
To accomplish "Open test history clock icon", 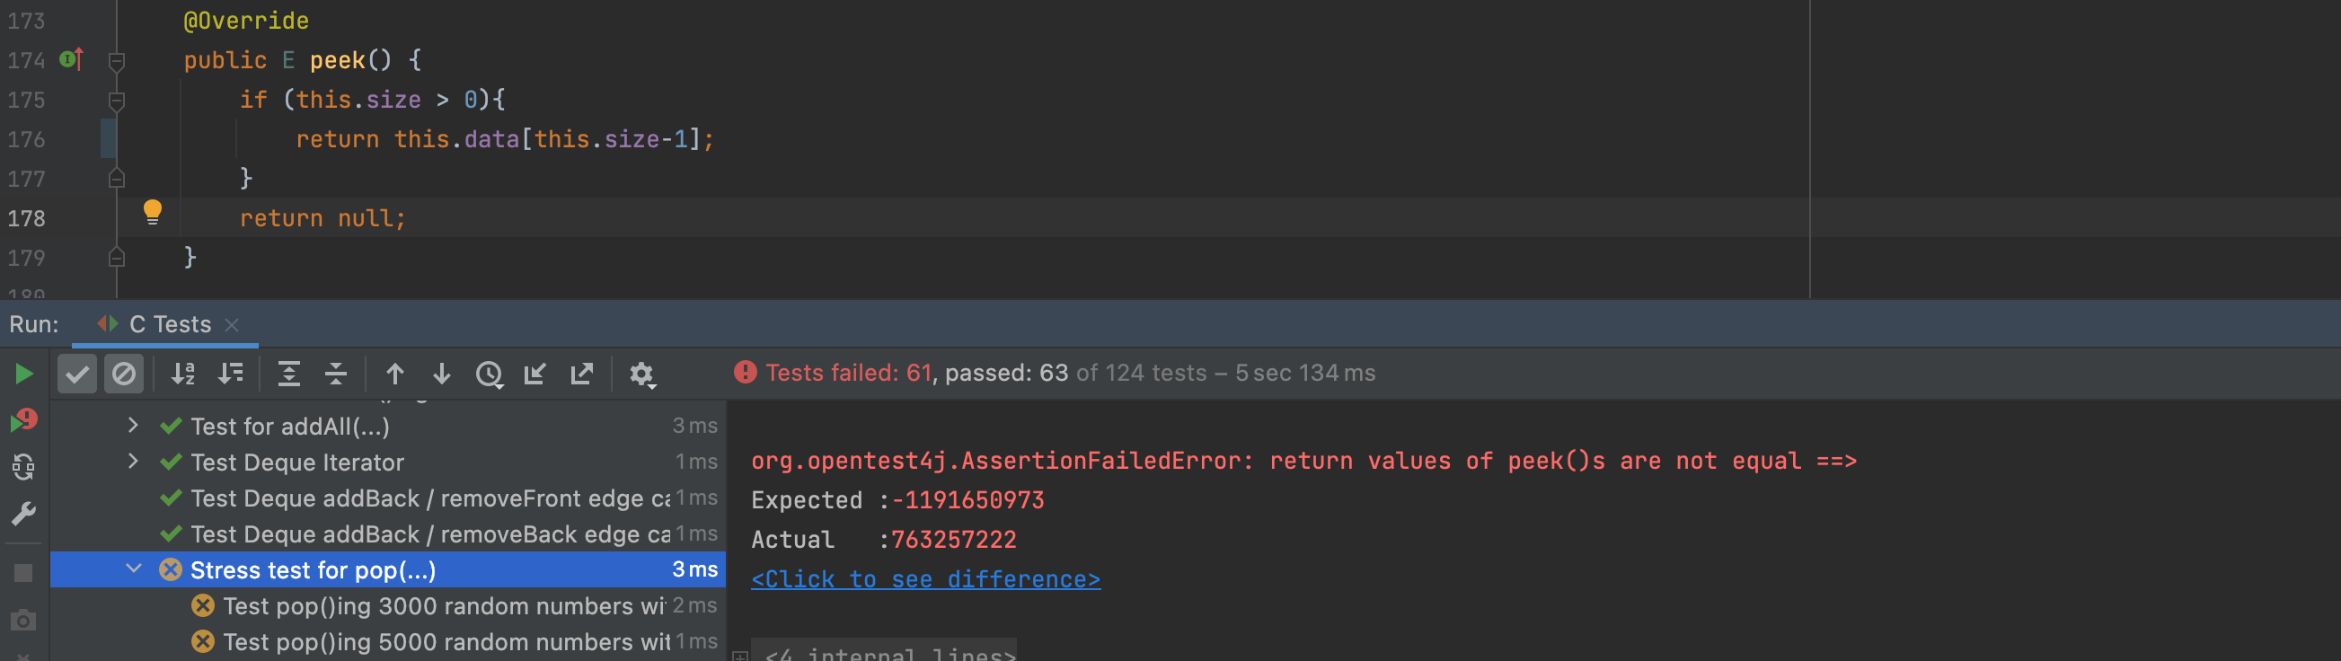I will (489, 375).
